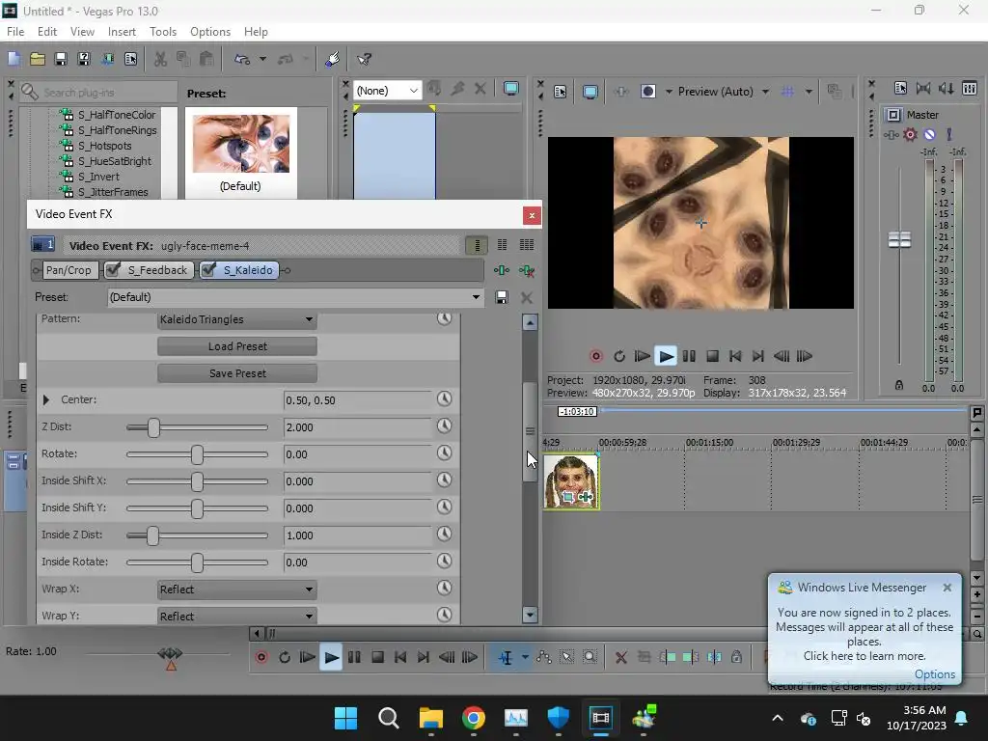Viewport: 988px width, 741px height.
Task: Uncheck the S_Feedback effect checkbox
Action: point(114,270)
